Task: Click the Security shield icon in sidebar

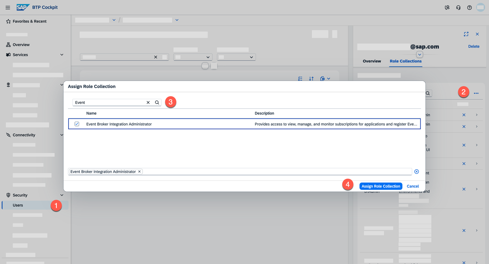Action: 8,195
